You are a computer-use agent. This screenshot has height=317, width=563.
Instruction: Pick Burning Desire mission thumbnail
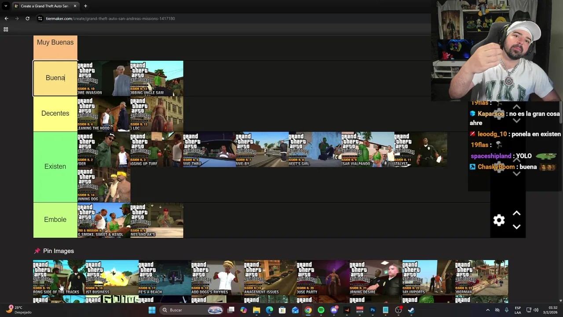point(376,277)
